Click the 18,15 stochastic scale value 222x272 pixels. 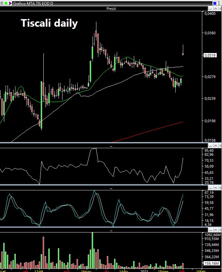point(209,221)
